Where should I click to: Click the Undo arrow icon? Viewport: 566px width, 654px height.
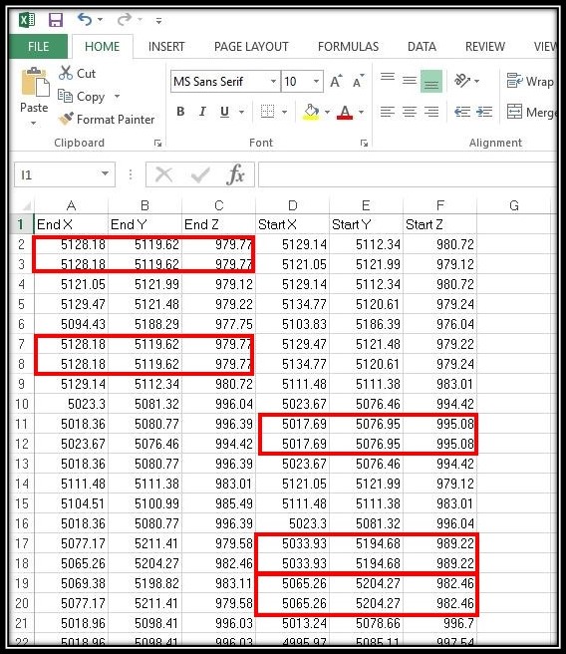coord(84,19)
